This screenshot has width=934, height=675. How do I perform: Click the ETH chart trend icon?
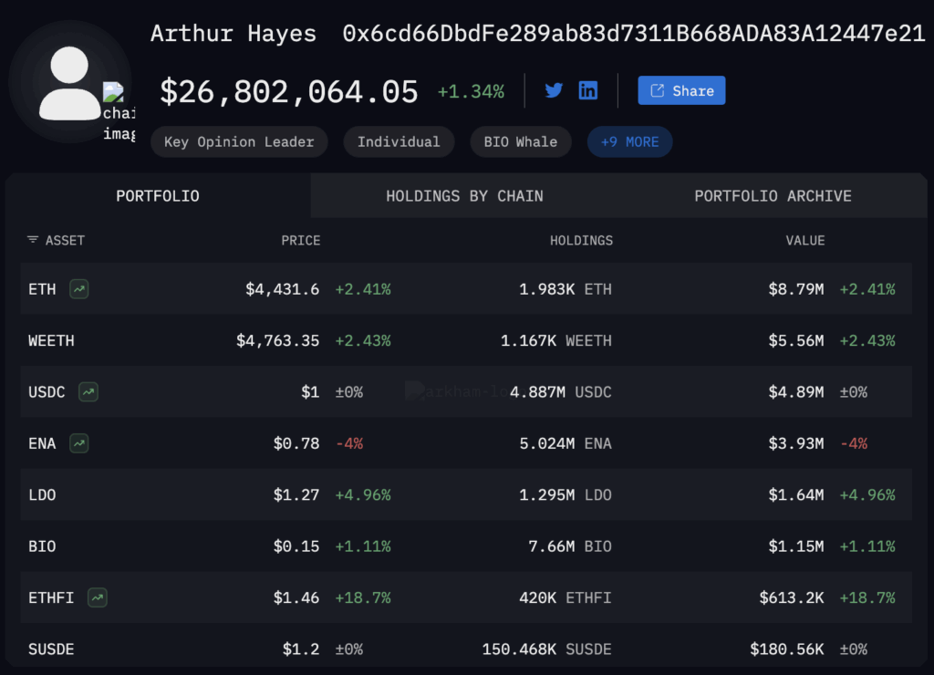pos(79,289)
